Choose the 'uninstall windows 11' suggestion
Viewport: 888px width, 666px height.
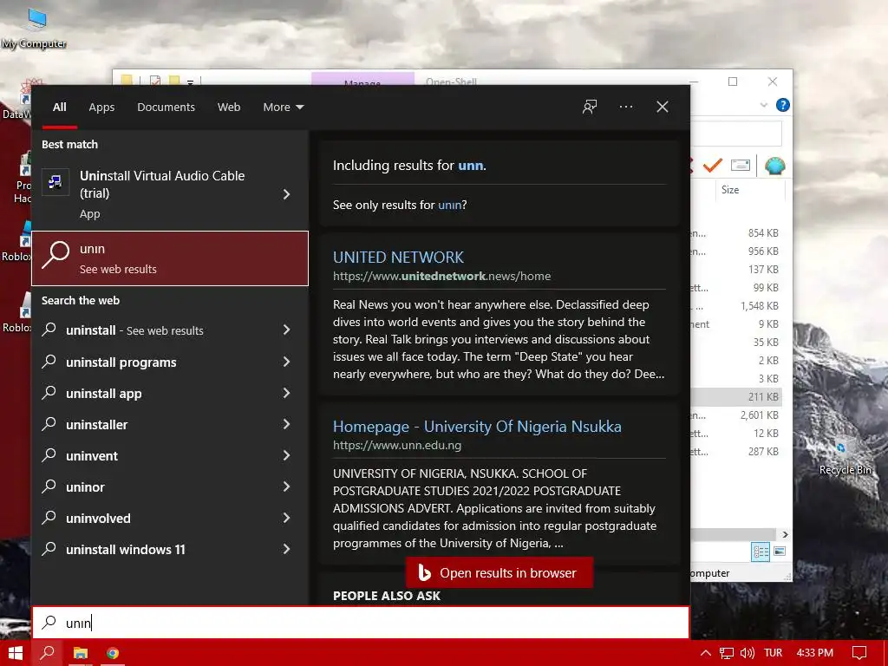tap(125, 549)
